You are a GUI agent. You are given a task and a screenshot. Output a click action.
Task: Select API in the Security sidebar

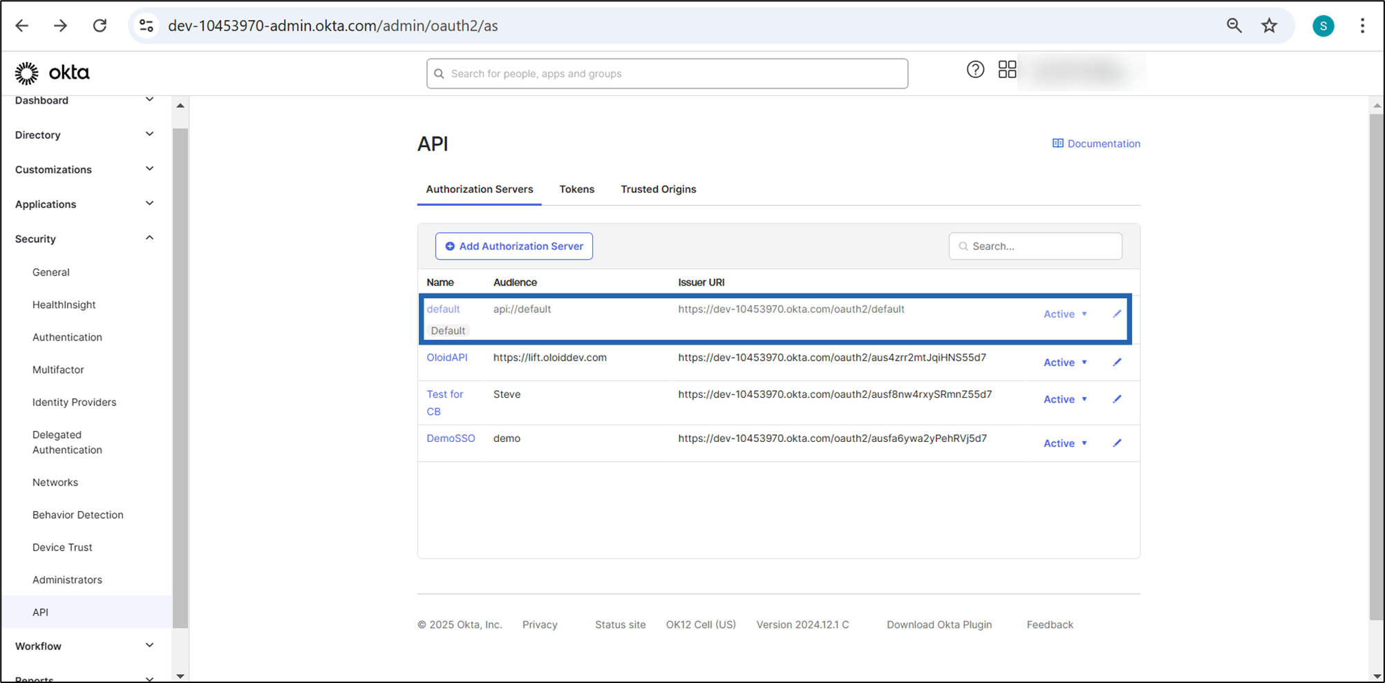pos(86,612)
